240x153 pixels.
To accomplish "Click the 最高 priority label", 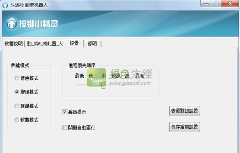I will click(140, 76).
